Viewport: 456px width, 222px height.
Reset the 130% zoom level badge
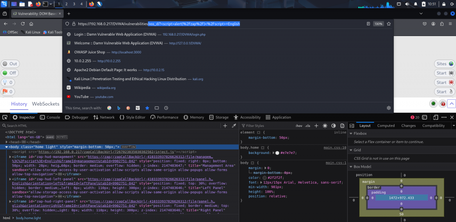[379, 24]
